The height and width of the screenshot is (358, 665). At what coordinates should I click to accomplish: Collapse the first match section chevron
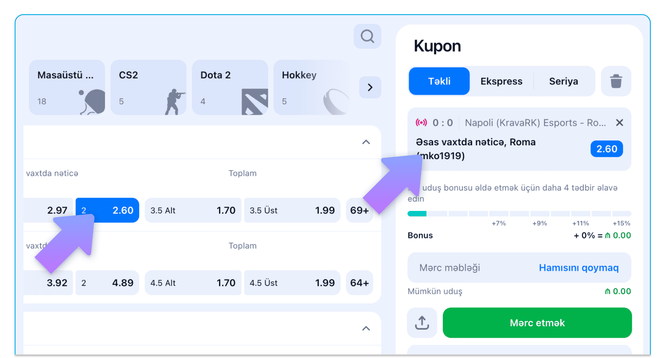366,142
